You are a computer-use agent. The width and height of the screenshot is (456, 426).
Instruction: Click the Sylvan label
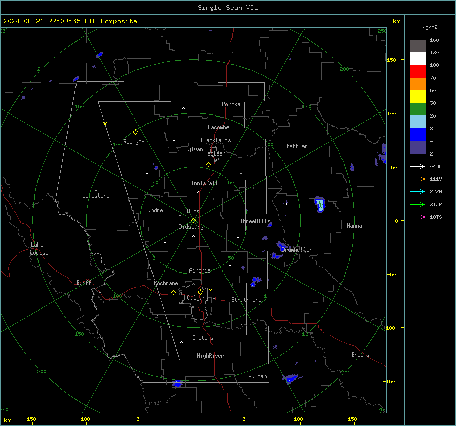(194, 150)
